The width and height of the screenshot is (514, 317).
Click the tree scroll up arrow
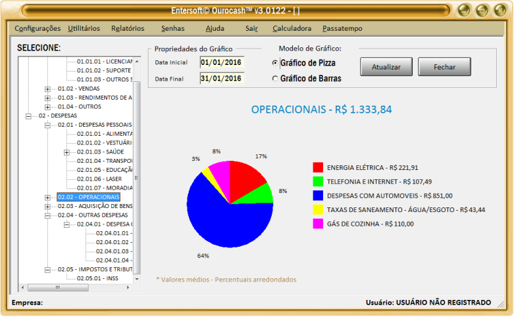pos(137,61)
